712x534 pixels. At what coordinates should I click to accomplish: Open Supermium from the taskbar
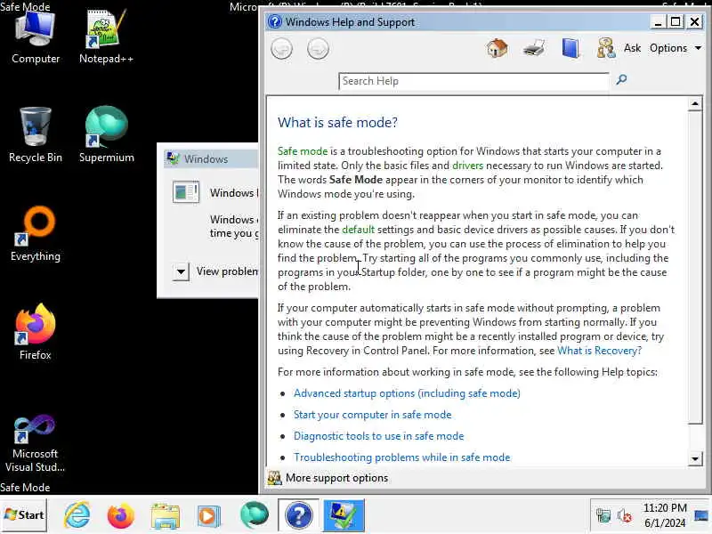pos(254,515)
